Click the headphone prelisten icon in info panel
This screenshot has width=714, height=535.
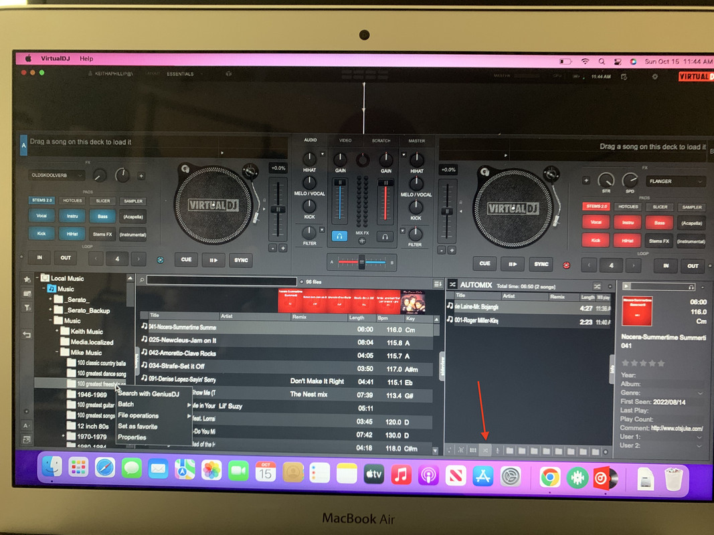691,287
